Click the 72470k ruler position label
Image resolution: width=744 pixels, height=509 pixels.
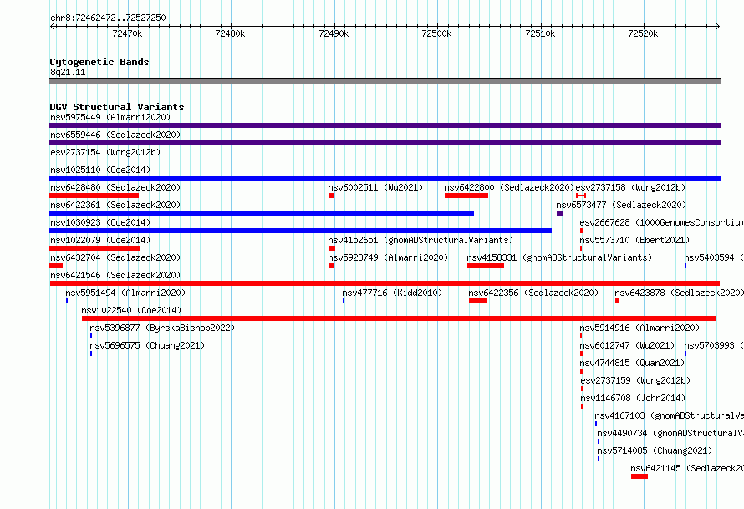coord(127,33)
